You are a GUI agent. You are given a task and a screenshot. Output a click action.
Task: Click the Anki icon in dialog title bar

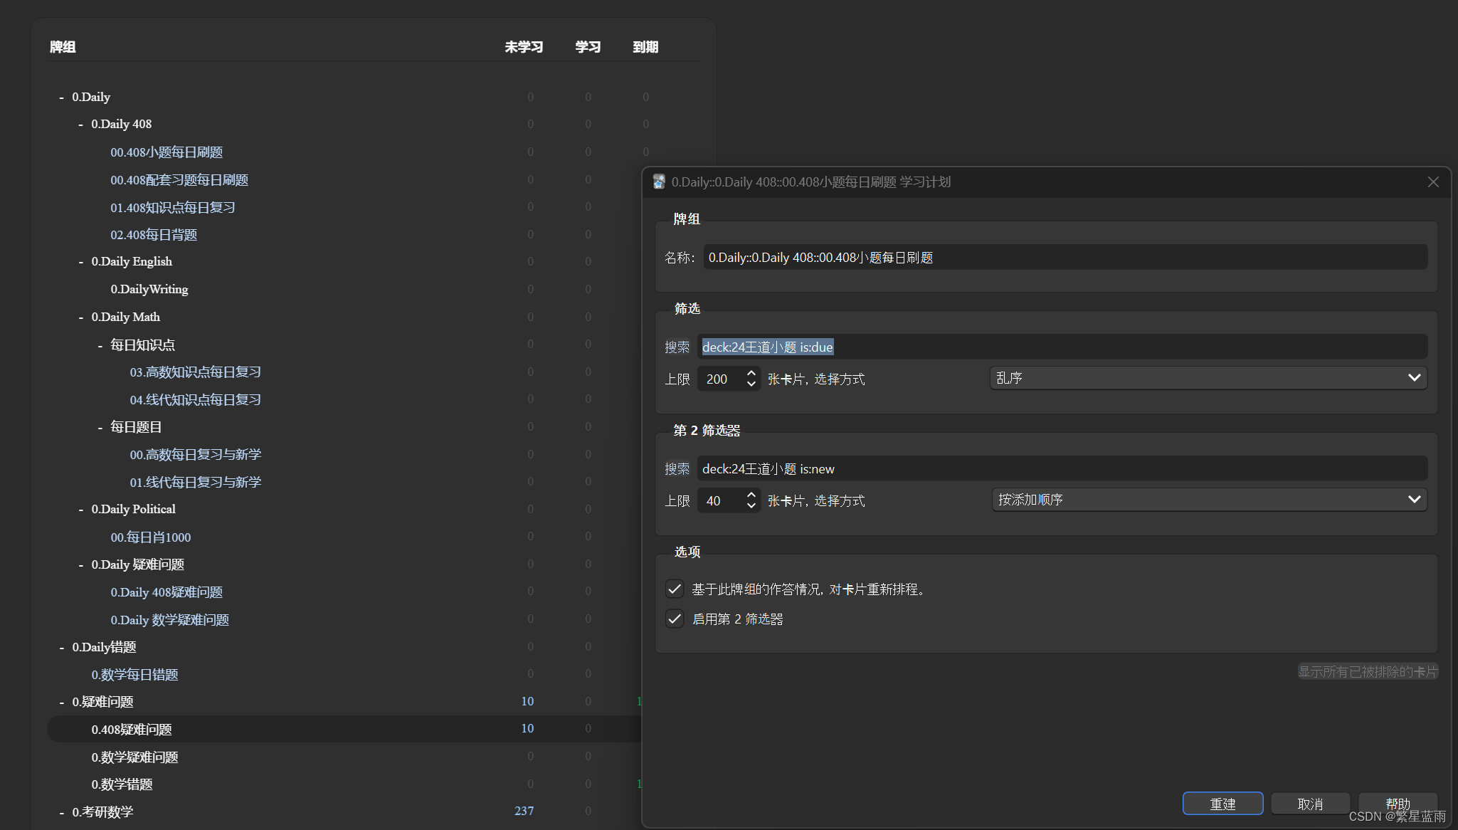tap(659, 182)
